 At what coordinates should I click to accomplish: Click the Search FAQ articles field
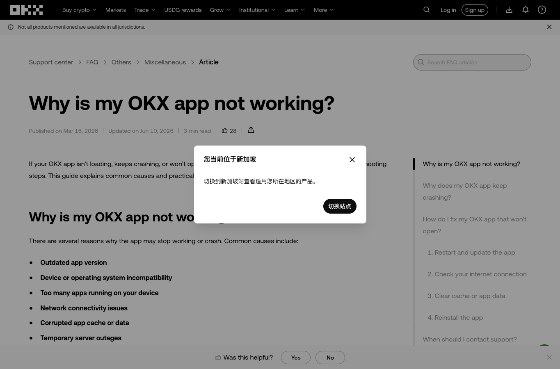[x=472, y=62]
